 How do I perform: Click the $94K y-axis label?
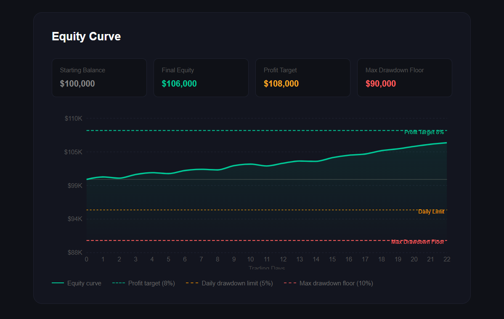coord(75,219)
